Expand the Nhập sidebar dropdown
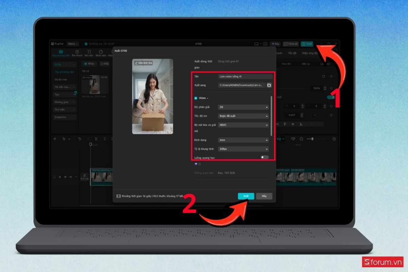 coord(65,64)
